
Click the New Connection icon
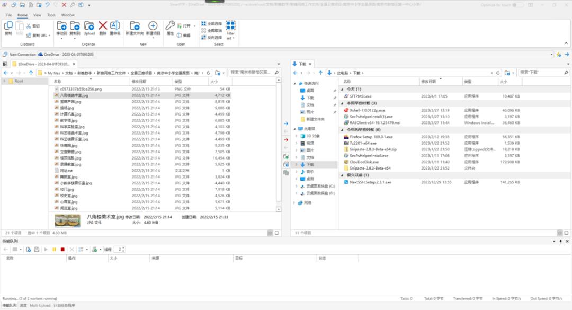5,55
